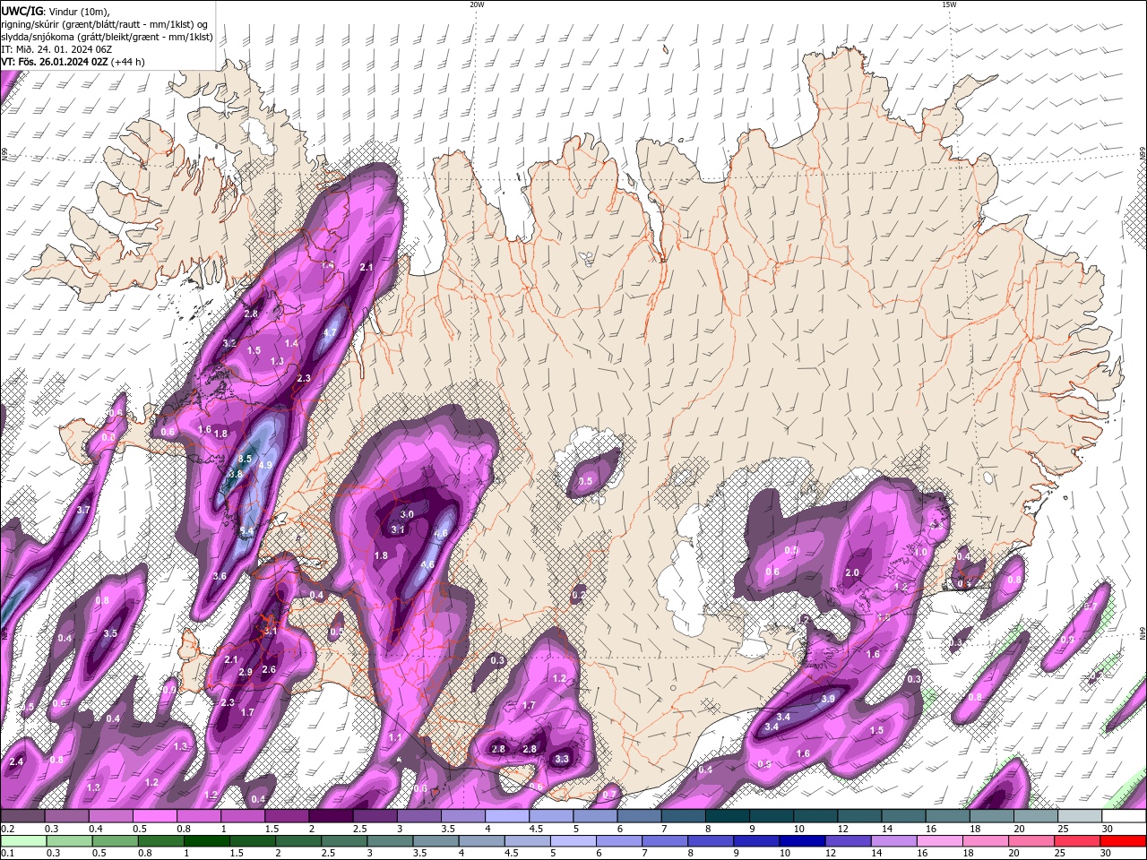
Task: Click the "3.3" precipitation value on the map
Action: point(562,759)
